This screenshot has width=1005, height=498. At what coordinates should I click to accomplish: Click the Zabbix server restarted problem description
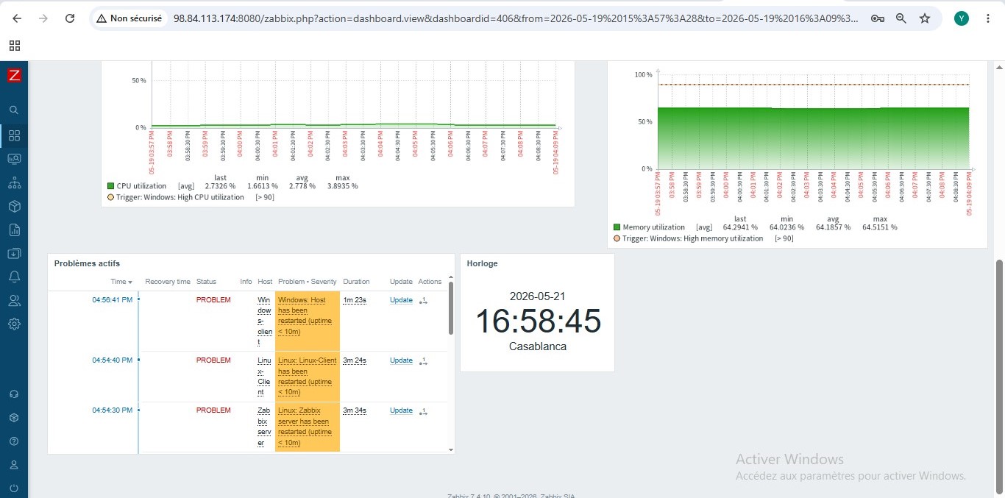click(x=305, y=427)
